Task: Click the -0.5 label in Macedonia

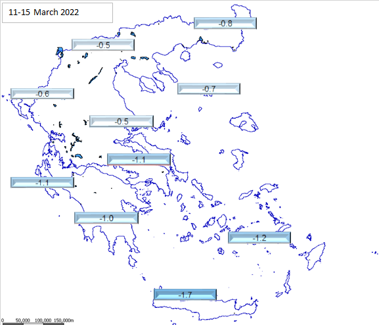Action: (x=103, y=45)
